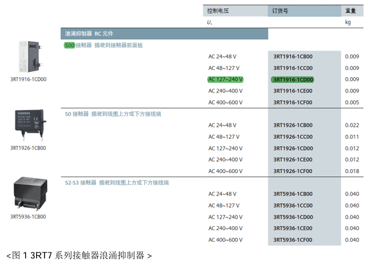This screenshot has height=270, width=368.
Task: Click weight 0.009 in the 3RT1916-1CB00 row
Action: 352,57
